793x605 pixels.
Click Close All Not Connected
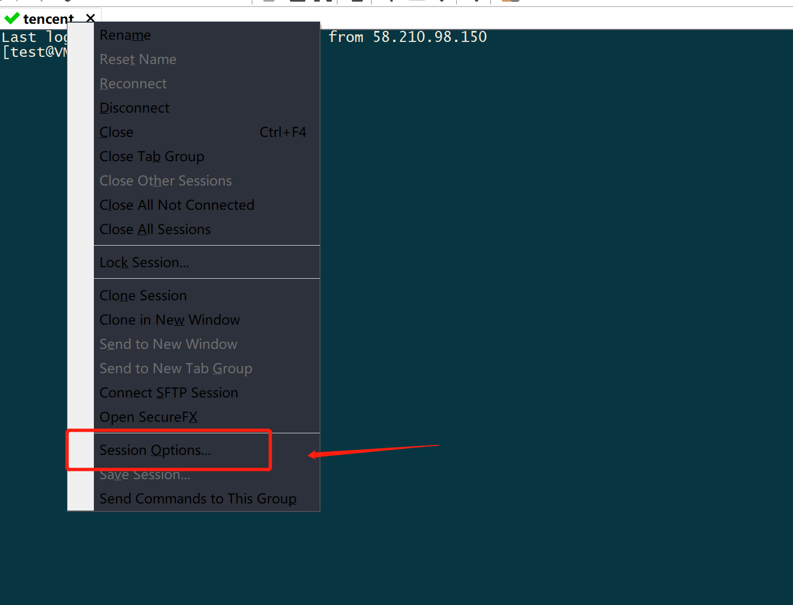pos(177,205)
